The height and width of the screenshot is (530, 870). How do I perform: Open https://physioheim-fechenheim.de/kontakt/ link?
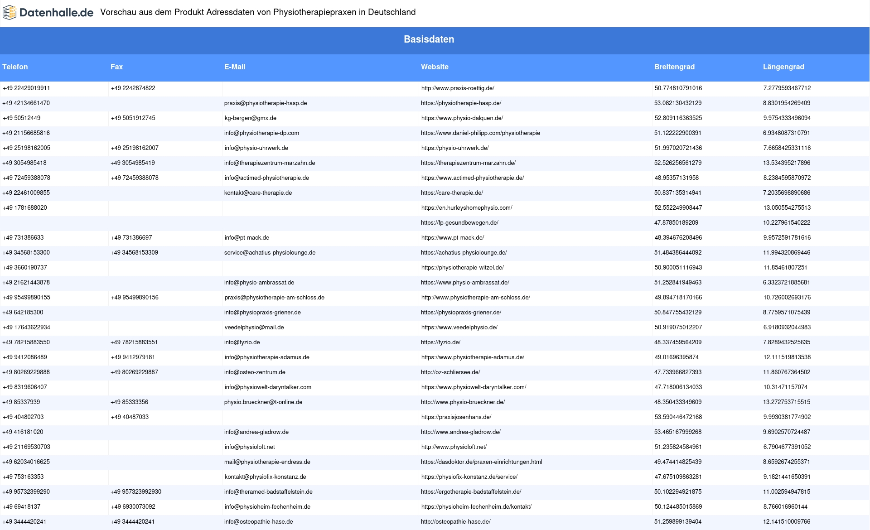point(476,507)
